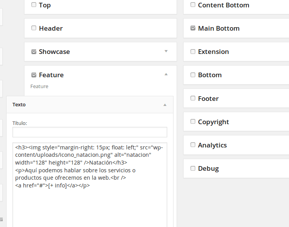The image size is (289, 227).
Task: Enable the Content Bottom checkbox
Action: click(193, 5)
